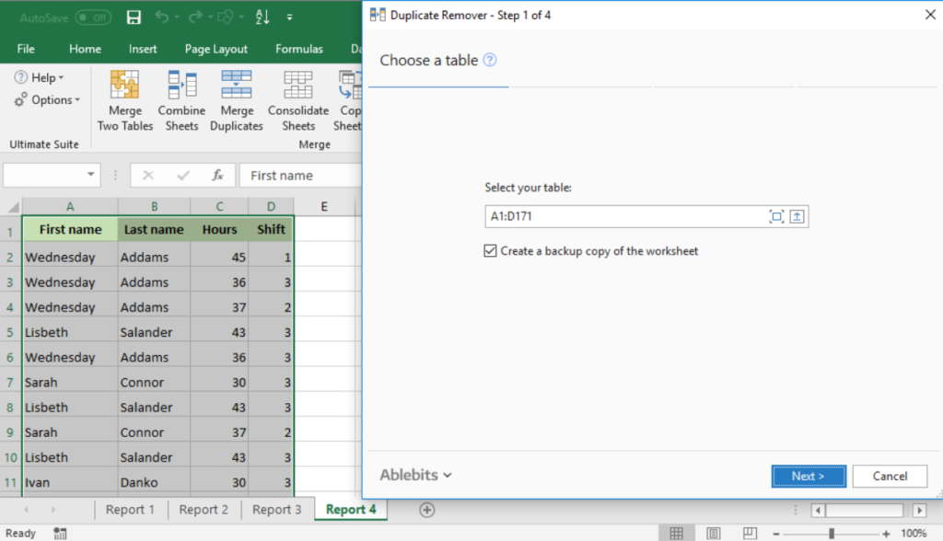Open the Combine Sheets tool
Image resolution: width=943 pixels, height=541 pixels.
(x=181, y=99)
